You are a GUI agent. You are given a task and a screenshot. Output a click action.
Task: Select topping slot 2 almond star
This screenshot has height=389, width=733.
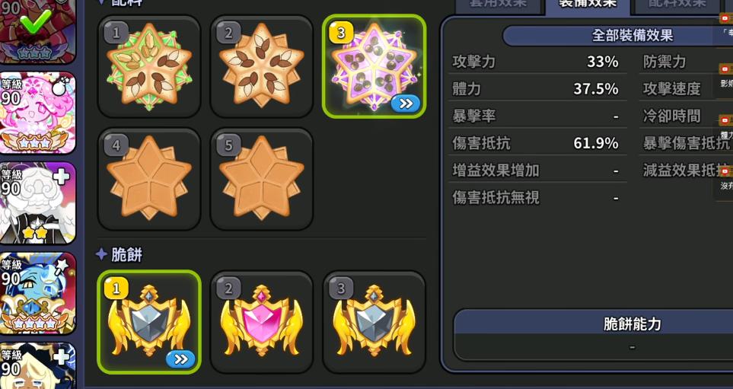(262, 67)
